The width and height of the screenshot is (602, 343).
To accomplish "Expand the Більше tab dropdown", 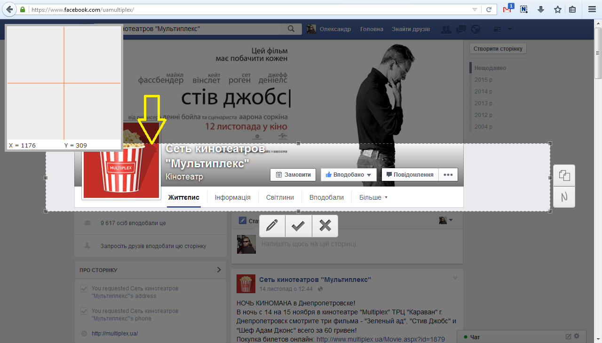I will (x=373, y=197).
